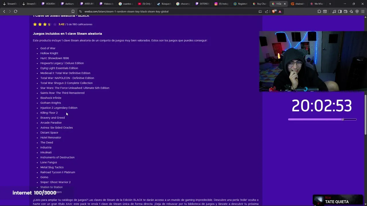Click '/ 5 de 1180 calificaciones' text
The height and width of the screenshot is (206, 367).
(79, 24)
